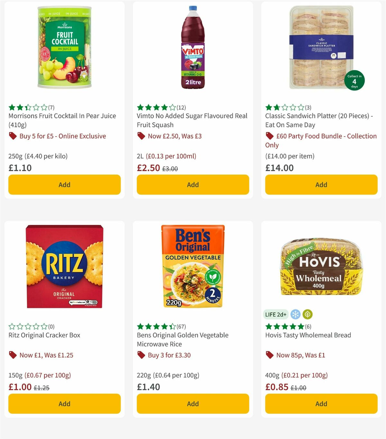386x439 pixels.
Task: Click the Ben's Original rice pouch image
Action: tap(192, 267)
